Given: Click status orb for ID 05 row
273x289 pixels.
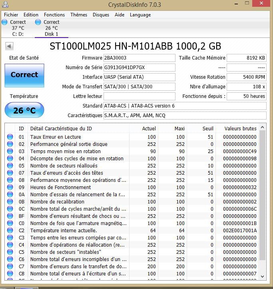Looking at the screenshot, I should [x=10, y=165].
